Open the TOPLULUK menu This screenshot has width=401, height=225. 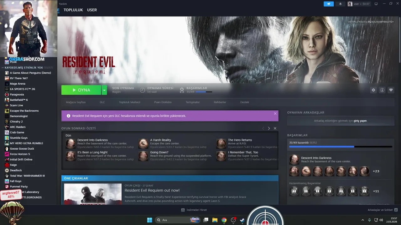click(73, 10)
